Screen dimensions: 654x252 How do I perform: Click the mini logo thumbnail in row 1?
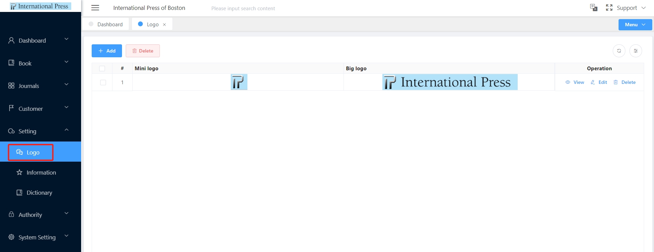tap(239, 82)
